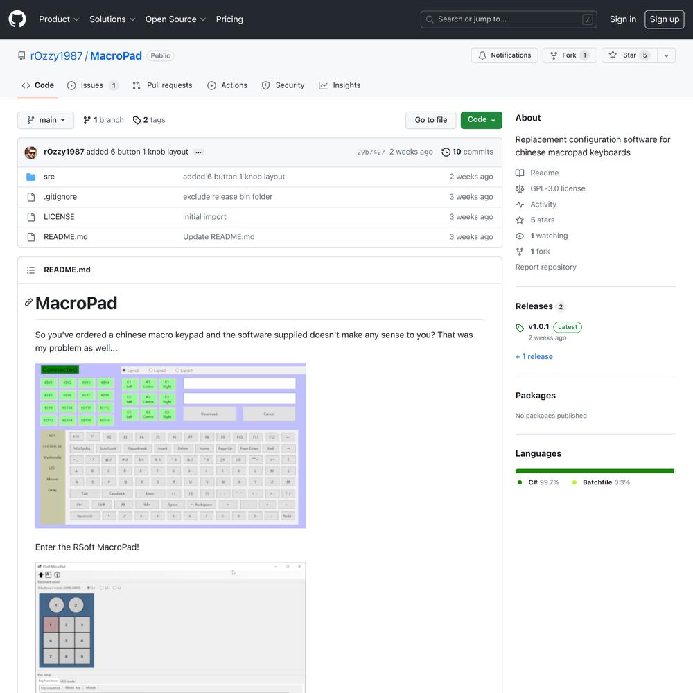Viewport: 693px width, 693px height.
Task: View the 1 branch link
Action: (x=103, y=120)
